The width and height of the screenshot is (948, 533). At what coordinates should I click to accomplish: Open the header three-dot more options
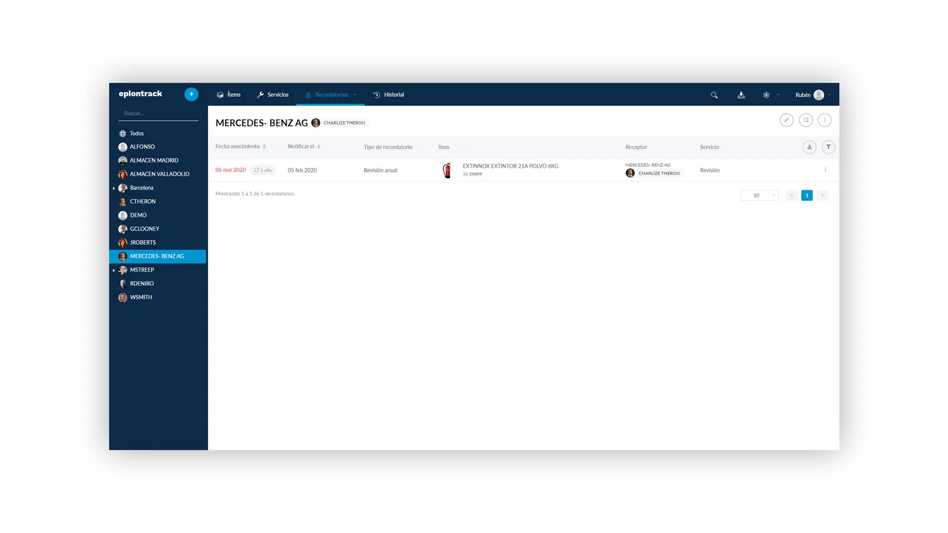tap(825, 120)
